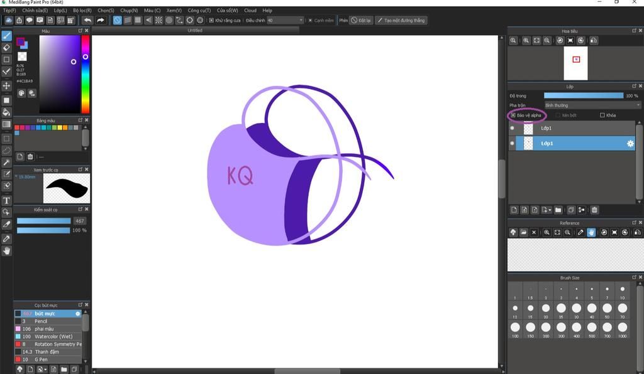Open the Lớp(L) menu

[x=60, y=10]
